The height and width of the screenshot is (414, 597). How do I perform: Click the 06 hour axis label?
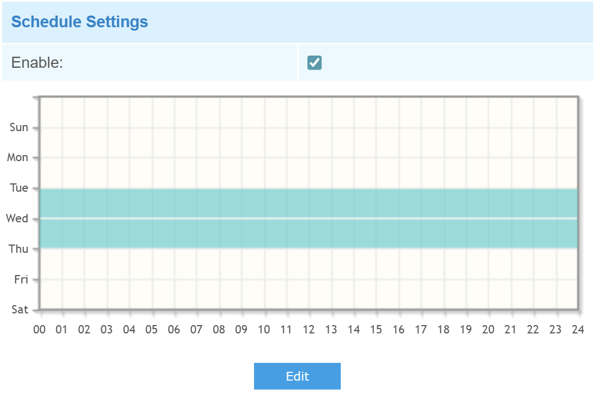click(x=174, y=330)
